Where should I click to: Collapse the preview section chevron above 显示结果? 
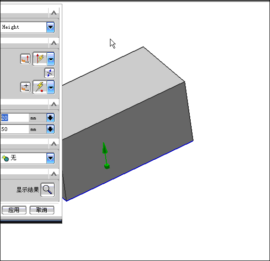point(54,174)
